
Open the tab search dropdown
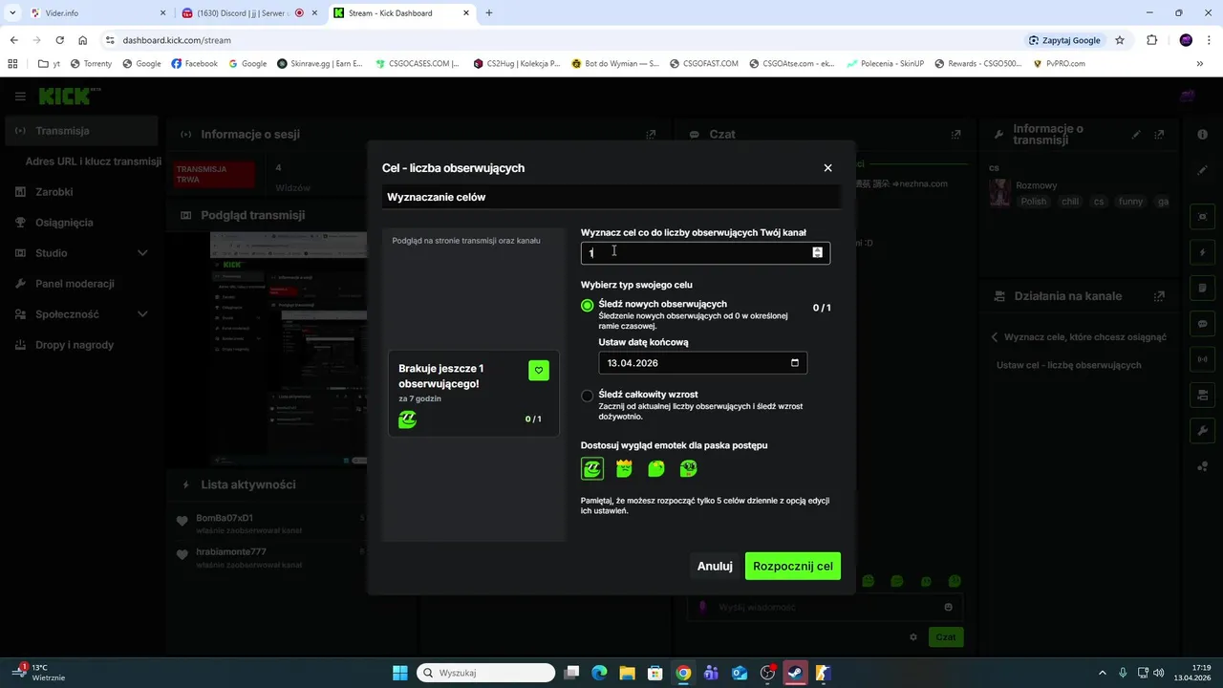[x=12, y=13]
